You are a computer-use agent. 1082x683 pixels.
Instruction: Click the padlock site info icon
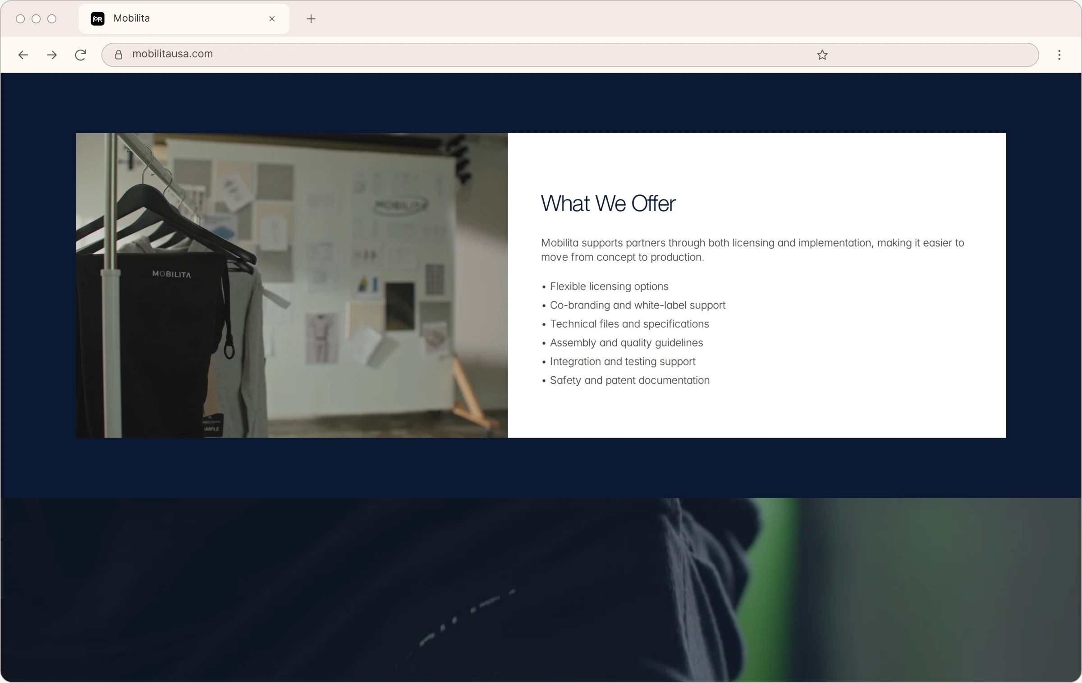(119, 55)
